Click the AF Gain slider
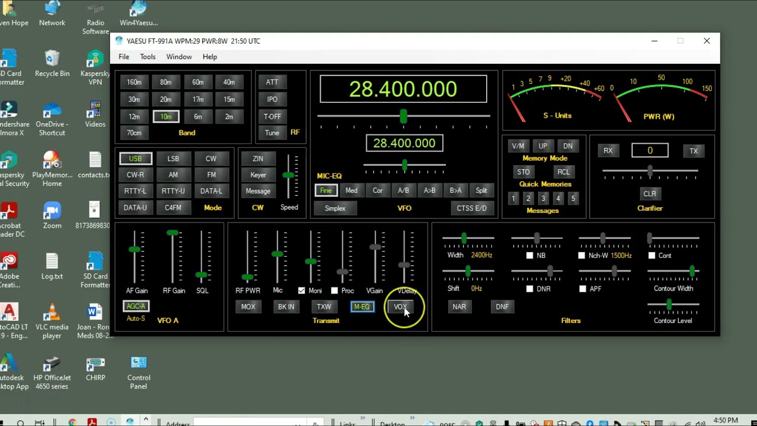The height and width of the screenshot is (426, 757). click(135, 257)
